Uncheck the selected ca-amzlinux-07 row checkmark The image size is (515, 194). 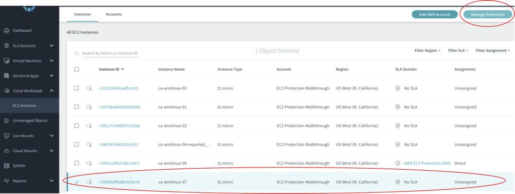click(x=77, y=182)
